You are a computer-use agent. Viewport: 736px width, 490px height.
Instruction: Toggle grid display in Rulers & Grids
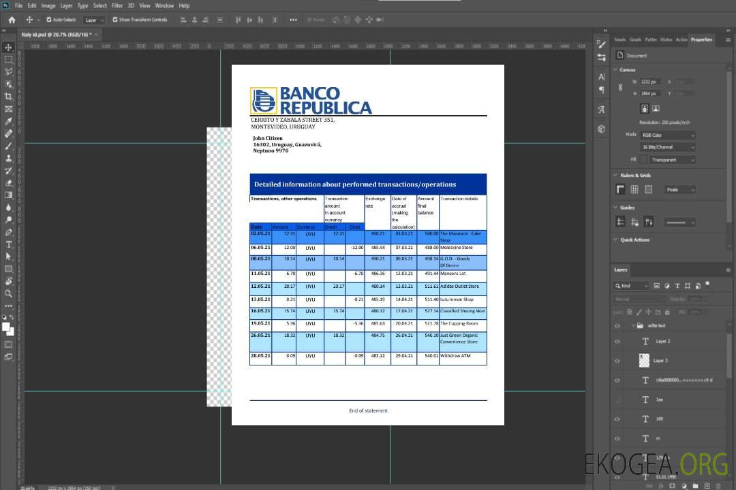pos(634,189)
